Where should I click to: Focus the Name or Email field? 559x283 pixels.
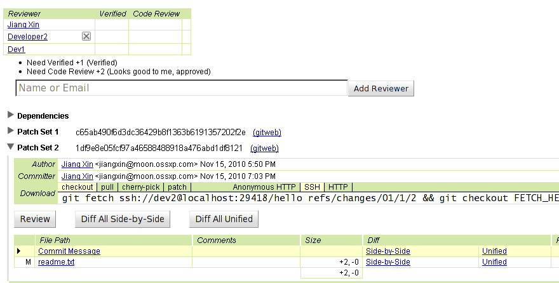(x=182, y=88)
